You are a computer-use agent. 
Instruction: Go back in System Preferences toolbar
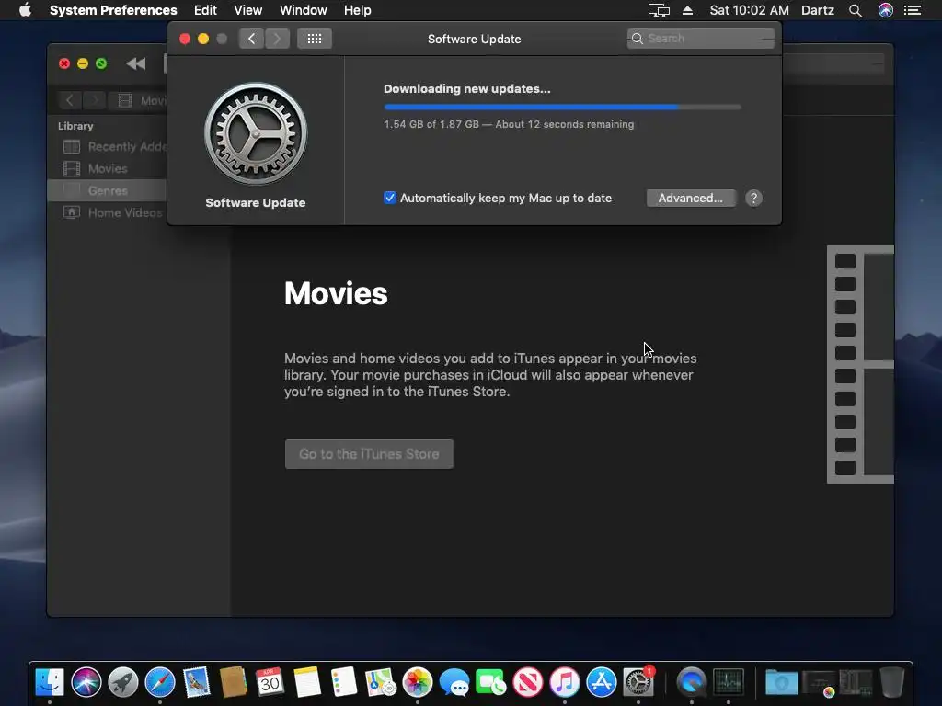pos(252,39)
